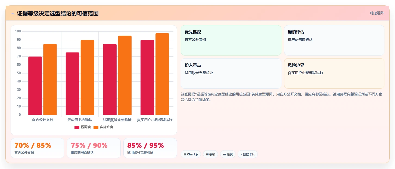
Task: Click 试用账号完整验证 caption under 85% / 95%
Action: pyautogui.click(x=140, y=153)
